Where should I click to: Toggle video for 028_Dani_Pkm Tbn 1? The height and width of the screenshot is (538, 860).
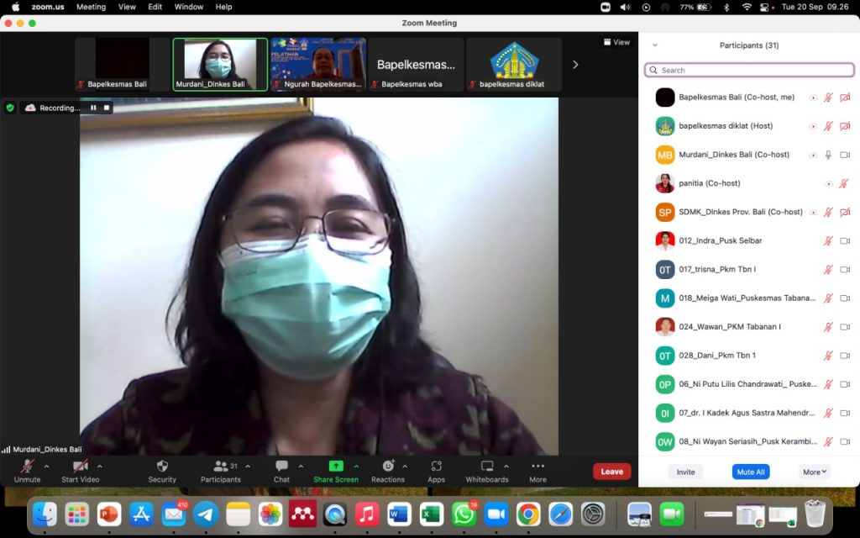pyautogui.click(x=845, y=356)
